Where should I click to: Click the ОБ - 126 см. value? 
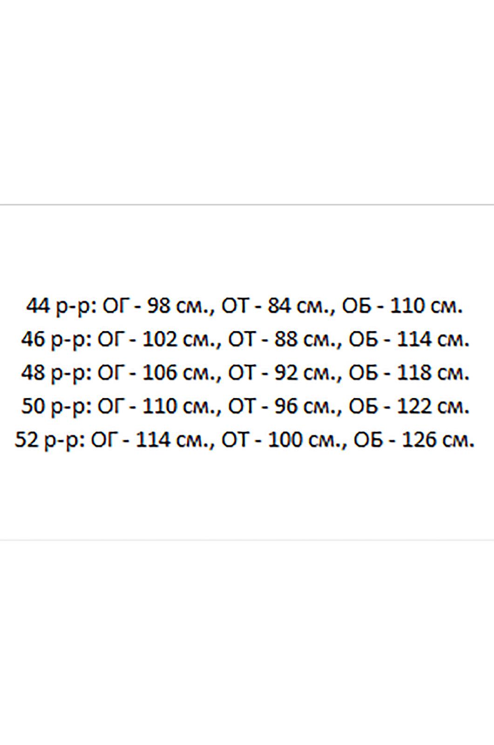tap(414, 440)
